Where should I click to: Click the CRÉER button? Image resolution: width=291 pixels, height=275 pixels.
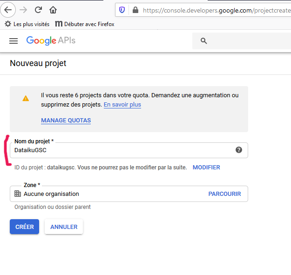[25, 227]
